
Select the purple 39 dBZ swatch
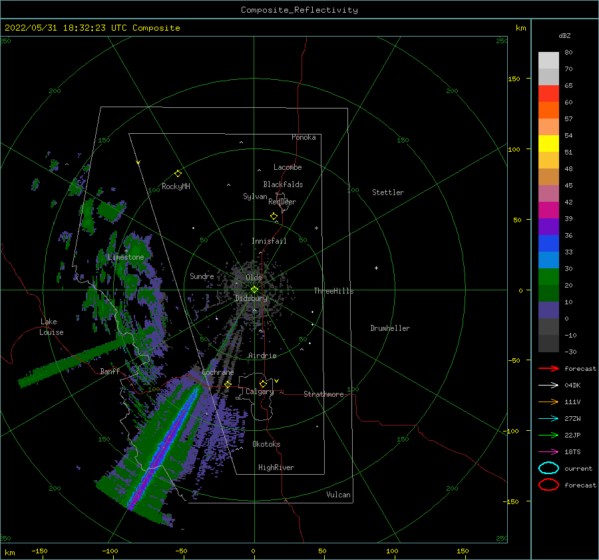coord(548,226)
